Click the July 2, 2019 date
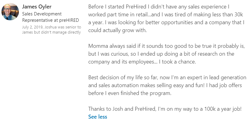Viewport: 248px width, 121px height. coord(31,27)
